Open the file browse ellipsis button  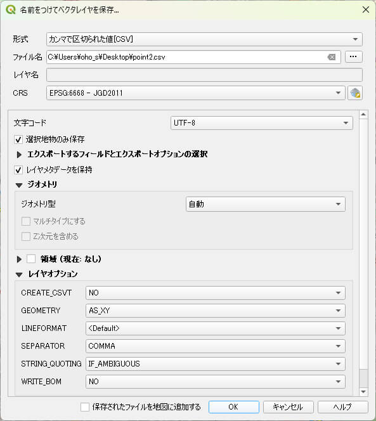[x=353, y=56]
